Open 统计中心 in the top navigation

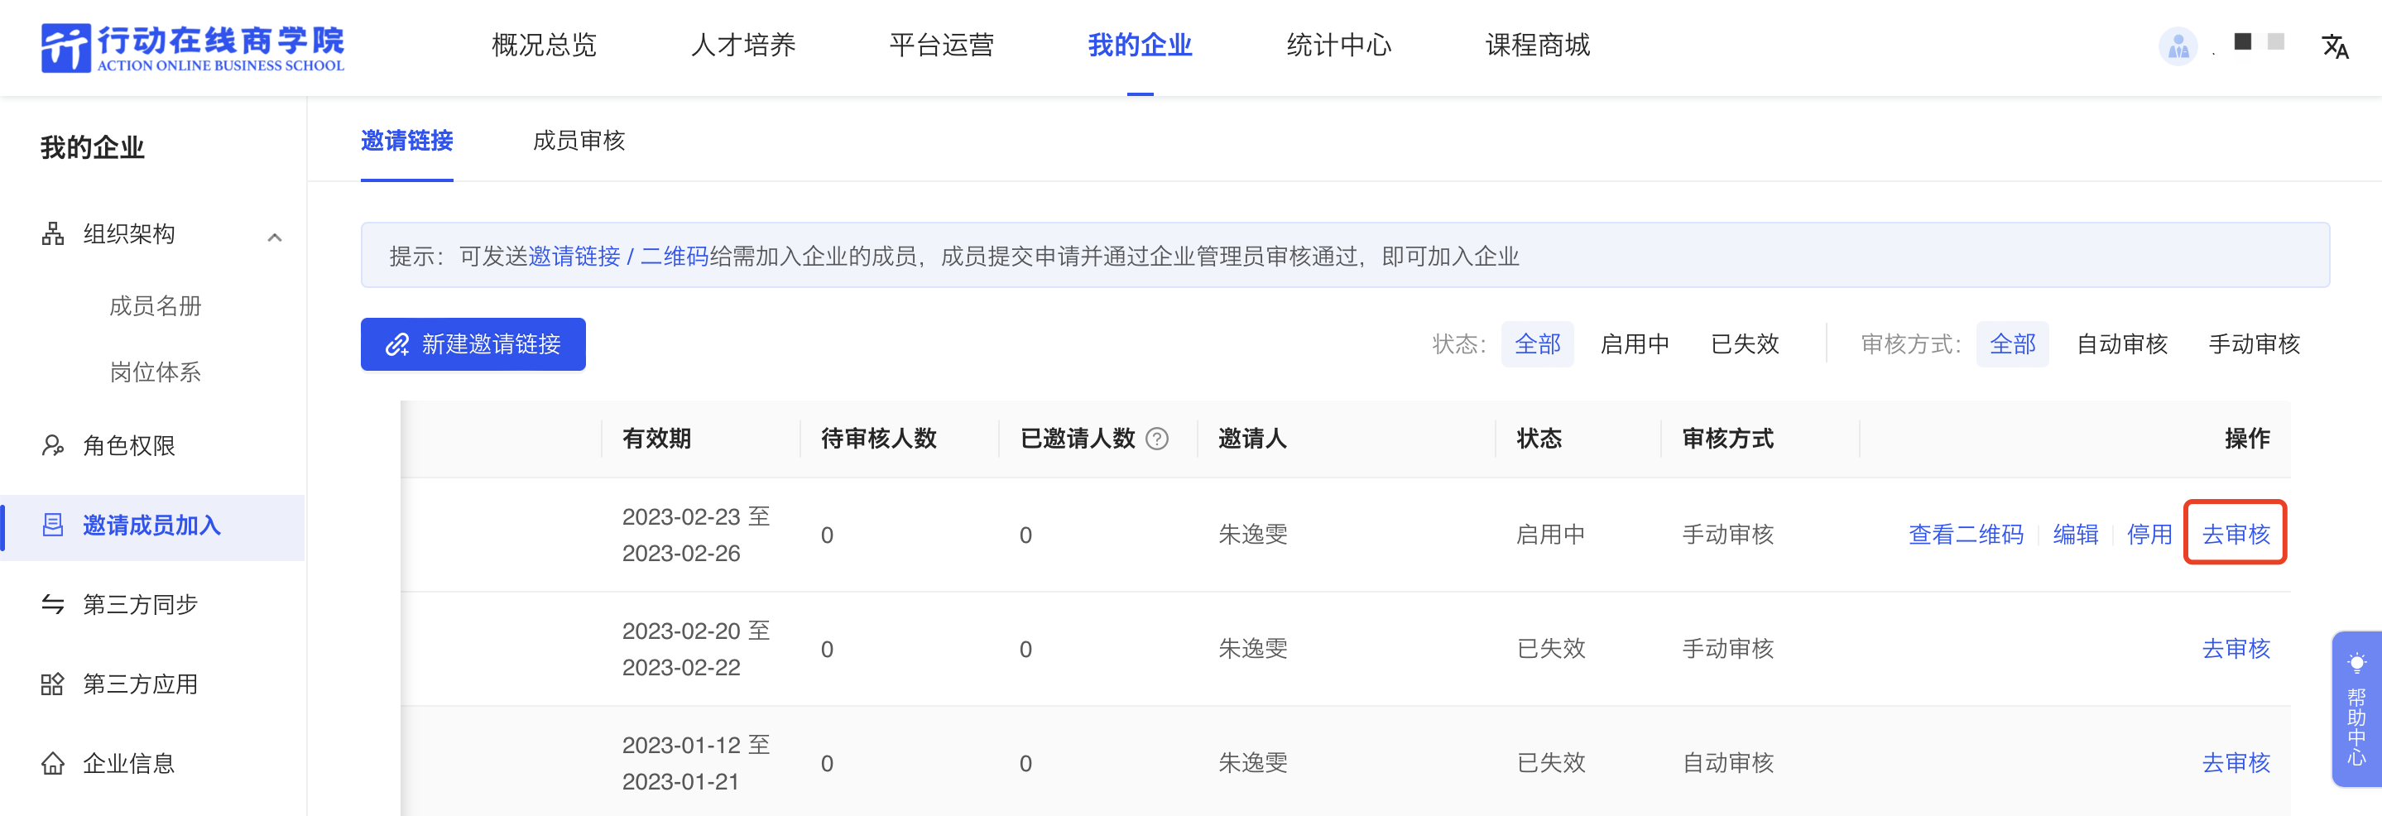[x=1339, y=46]
